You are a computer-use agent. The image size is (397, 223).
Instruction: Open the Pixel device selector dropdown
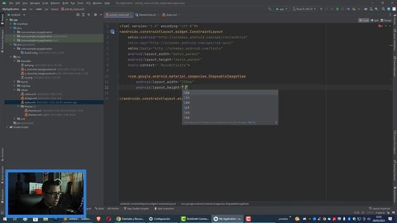tap(305, 9)
